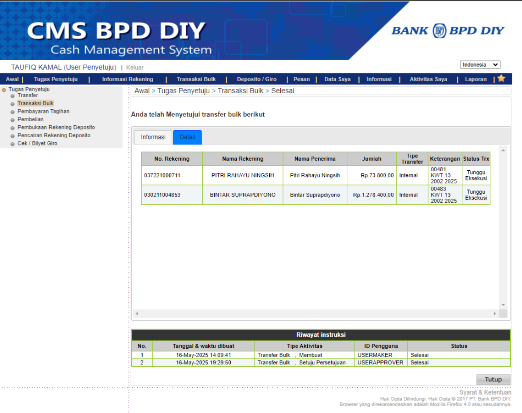Click the amount Rp.73.800,00
Screen dimensions: 522x413
(x=377, y=175)
